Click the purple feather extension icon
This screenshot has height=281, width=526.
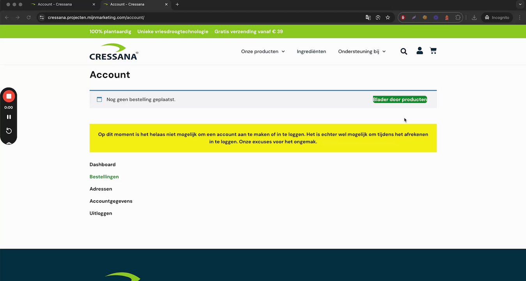[414, 18]
